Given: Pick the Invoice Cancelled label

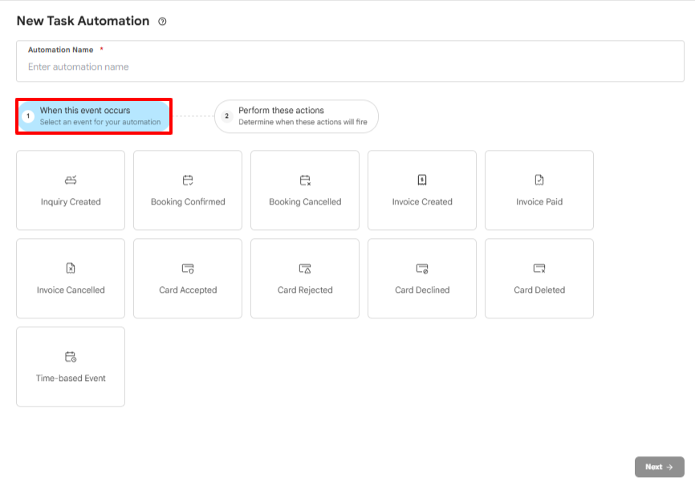Looking at the screenshot, I should 71,290.
